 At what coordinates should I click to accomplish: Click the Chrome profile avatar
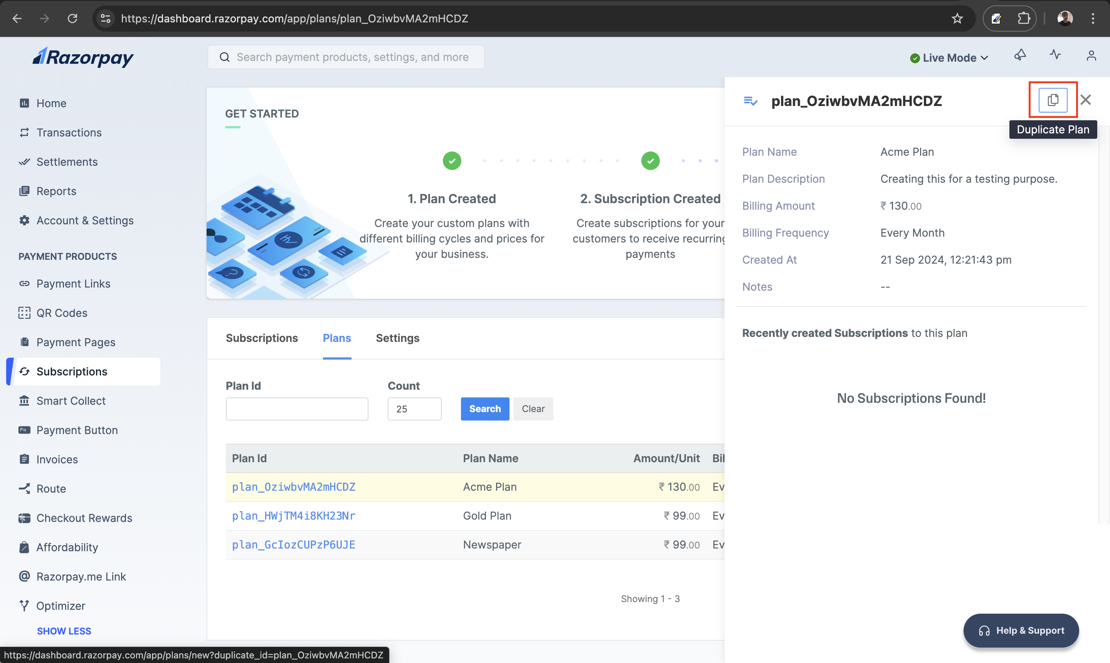(1065, 19)
